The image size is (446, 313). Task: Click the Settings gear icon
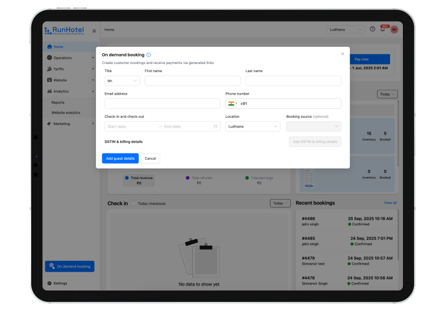coord(50,283)
